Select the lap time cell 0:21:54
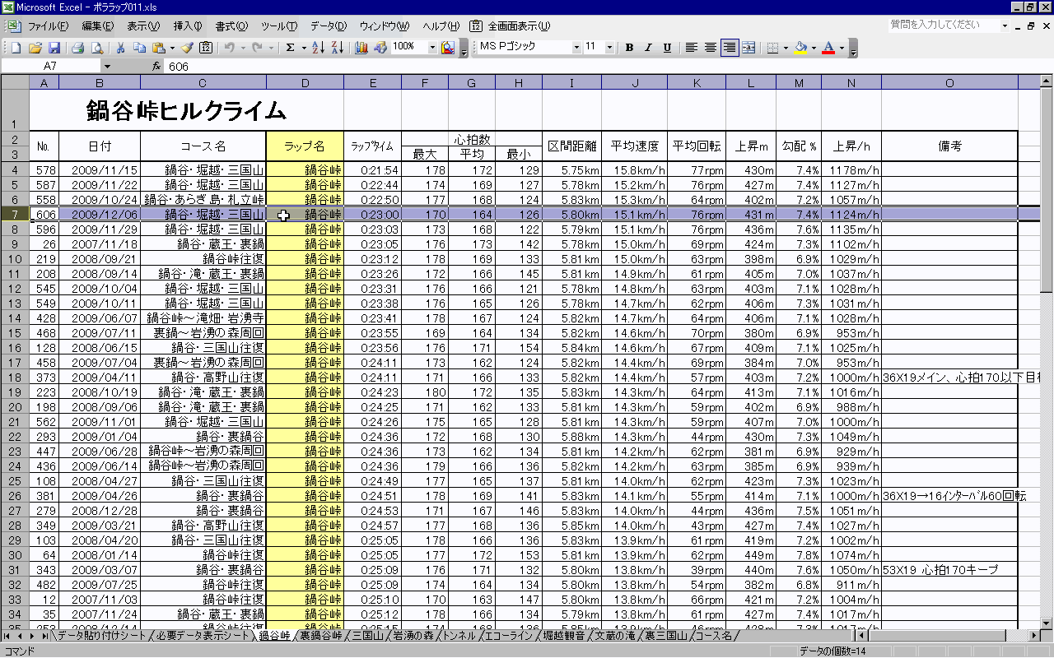 pyautogui.click(x=372, y=170)
